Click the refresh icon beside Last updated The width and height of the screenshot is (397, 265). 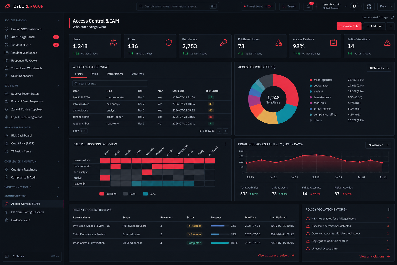(392, 17)
